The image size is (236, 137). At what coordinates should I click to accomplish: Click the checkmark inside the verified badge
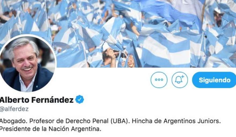80,99
